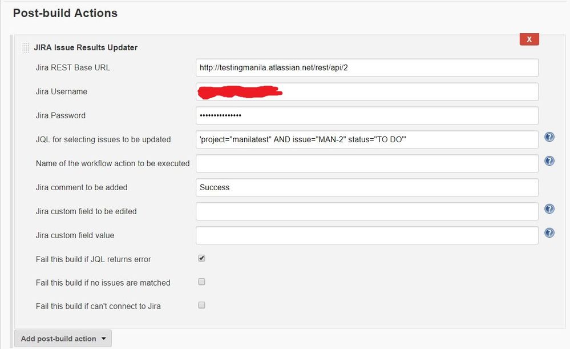Check 'Fail this build if can't connect to Jira'
The height and width of the screenshot is (349, 570).
coord(201,304)
